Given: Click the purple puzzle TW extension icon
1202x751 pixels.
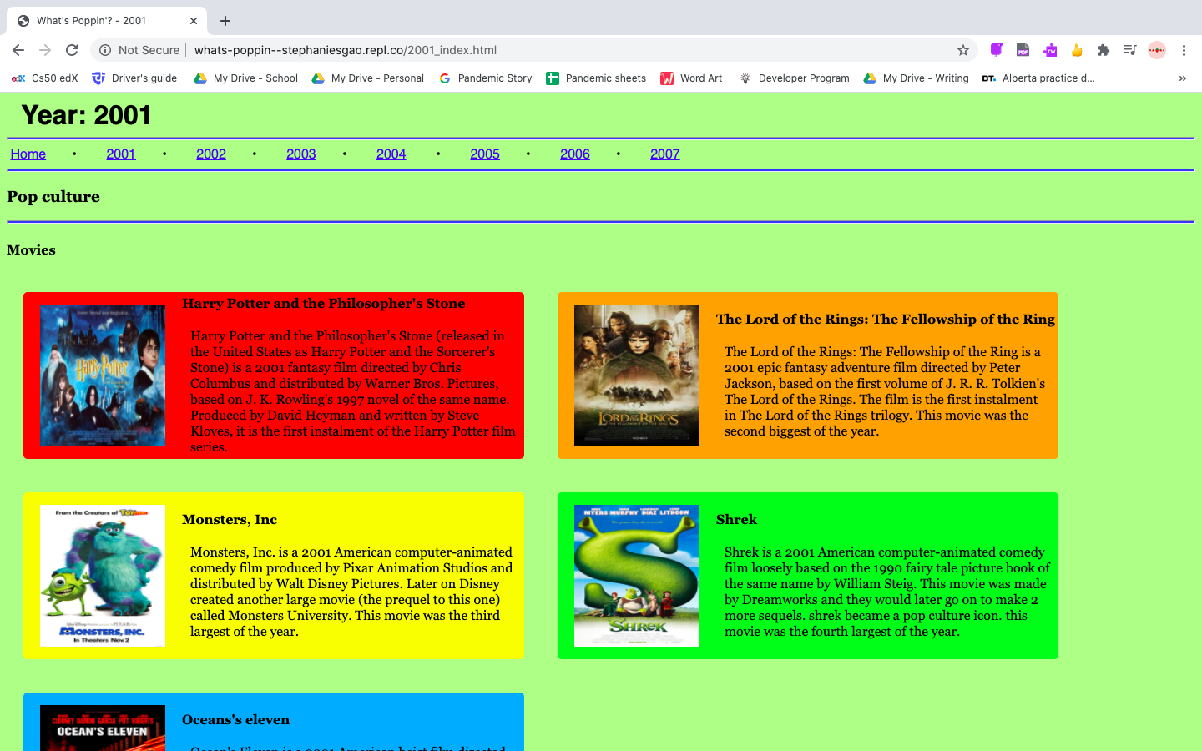Looking at the screenshot, I should point(1049,50).
